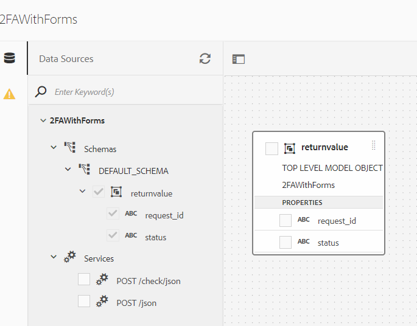The image size is (417, 326).
Task: Refresh the Data Sources list
Action: [205, 58]
